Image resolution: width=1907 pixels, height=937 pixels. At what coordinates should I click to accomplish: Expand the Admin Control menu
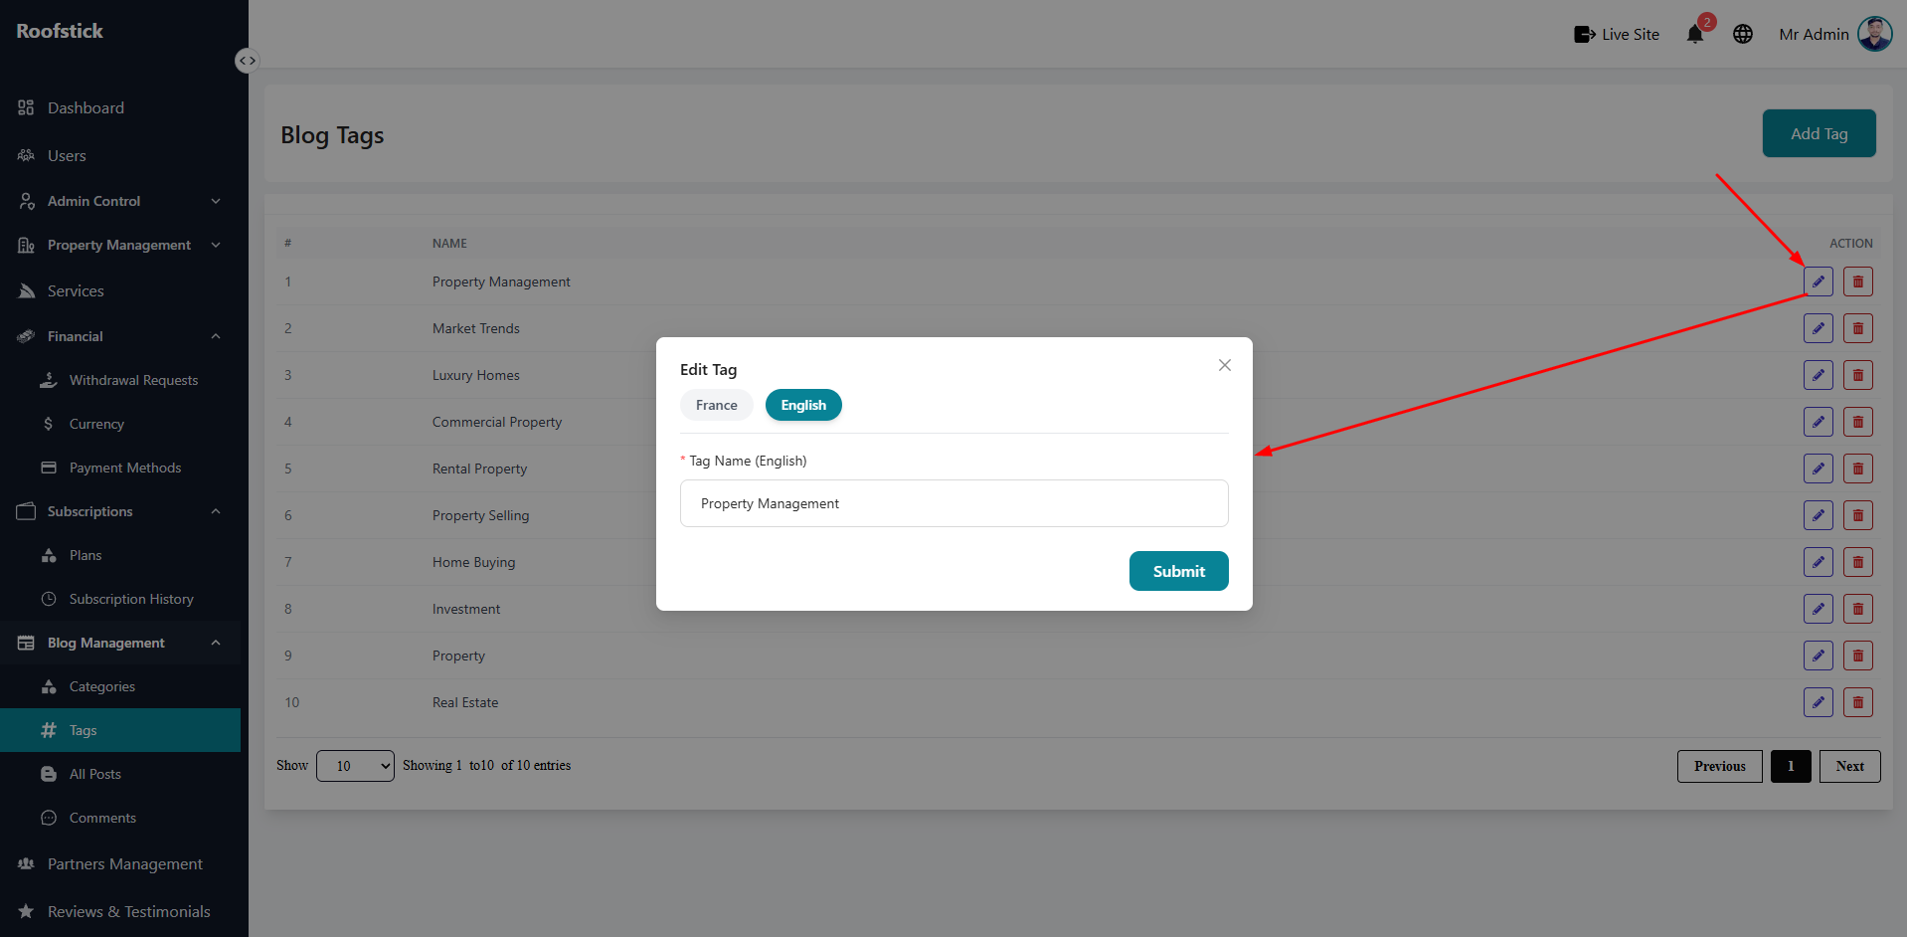120,201
